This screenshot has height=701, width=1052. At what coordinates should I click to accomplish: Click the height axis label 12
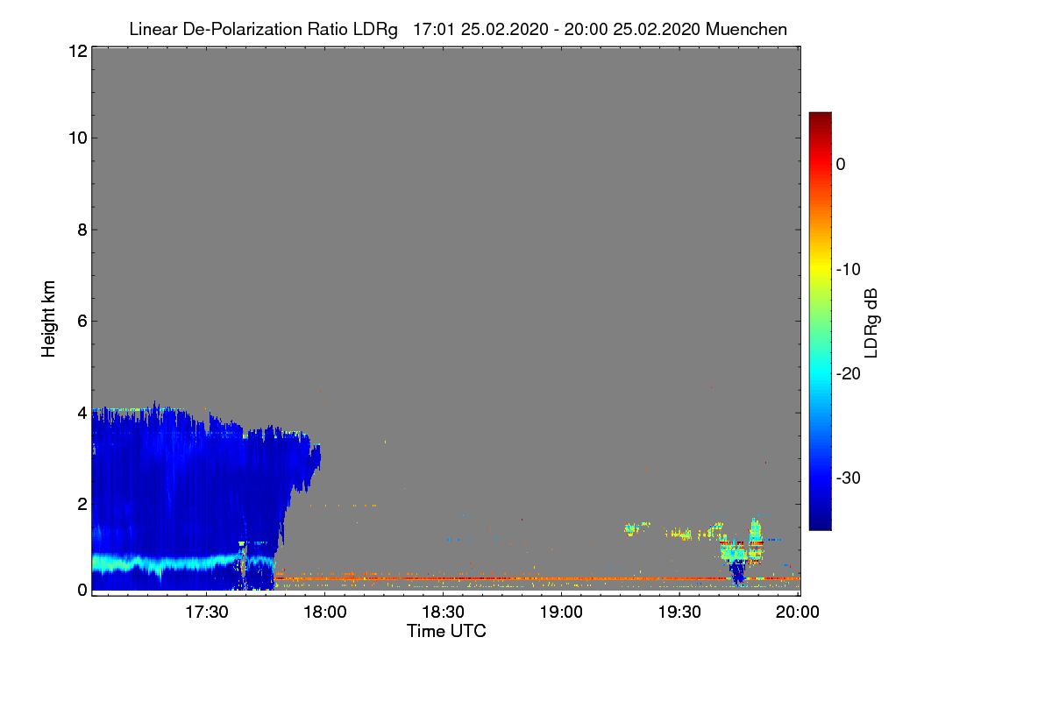(x=76, y=51)
